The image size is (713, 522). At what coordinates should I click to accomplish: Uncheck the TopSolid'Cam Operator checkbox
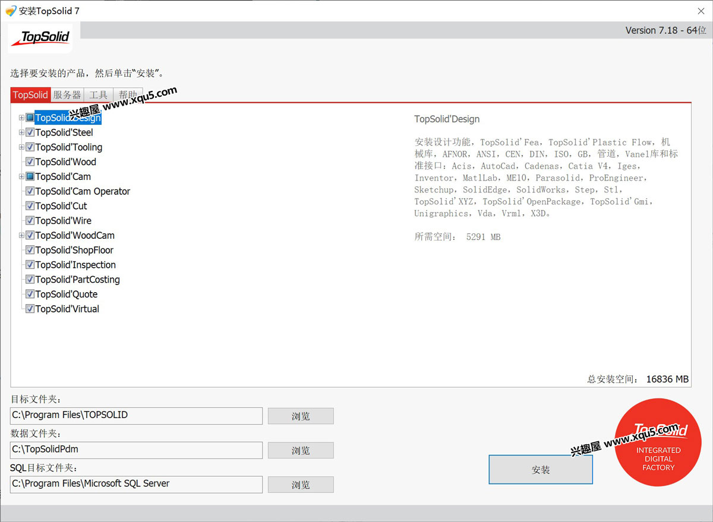30,191
